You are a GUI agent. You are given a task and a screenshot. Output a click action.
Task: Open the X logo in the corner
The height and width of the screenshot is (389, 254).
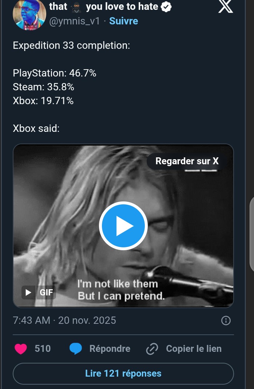tap(226, 7)
